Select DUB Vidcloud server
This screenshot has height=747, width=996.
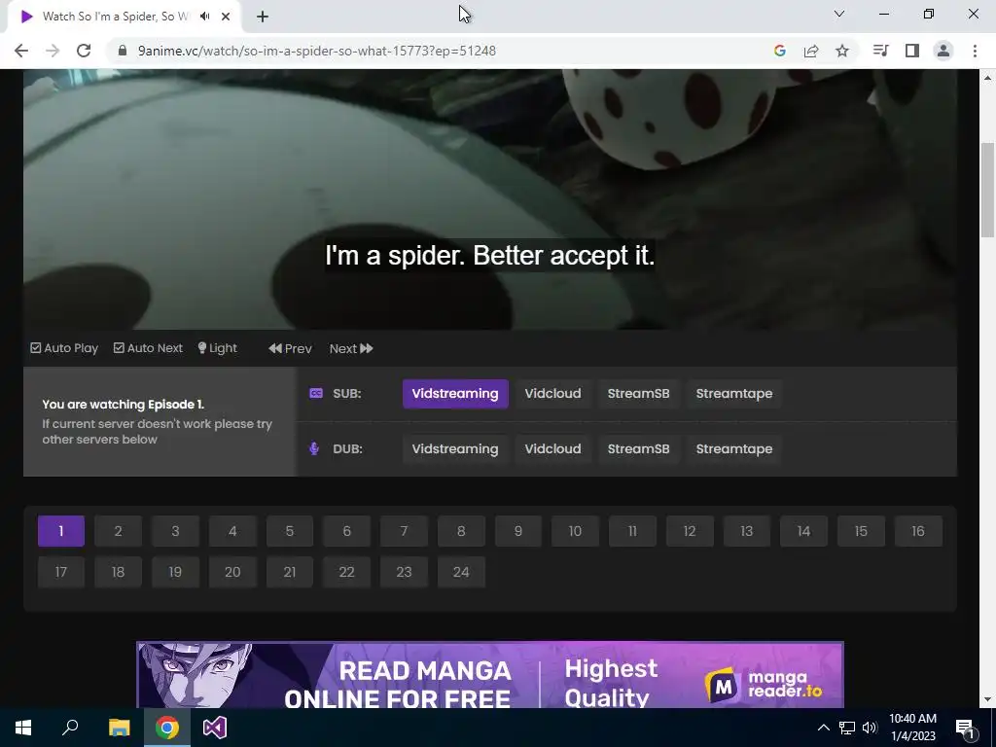[552, 449]
